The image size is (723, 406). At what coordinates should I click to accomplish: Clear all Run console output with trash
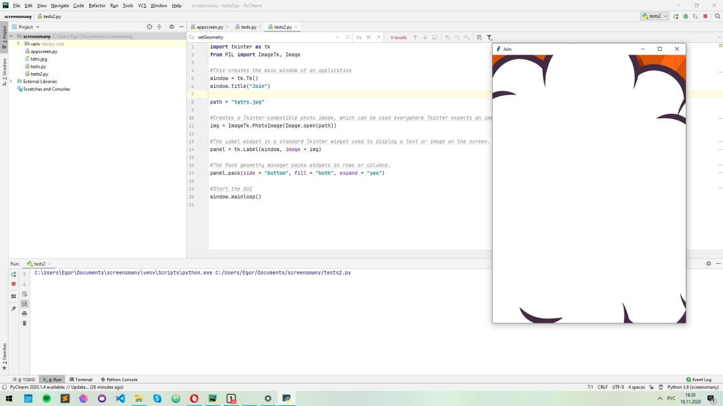[24, 323]
